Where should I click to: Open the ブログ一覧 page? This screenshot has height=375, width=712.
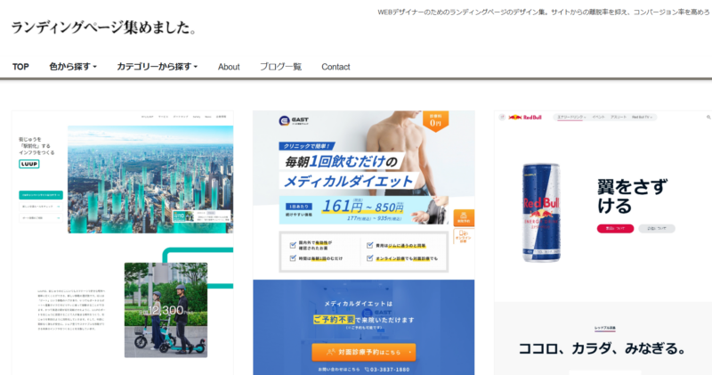(280, 67)
